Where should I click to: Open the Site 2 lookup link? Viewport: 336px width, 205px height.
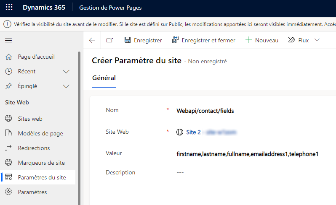193,132
